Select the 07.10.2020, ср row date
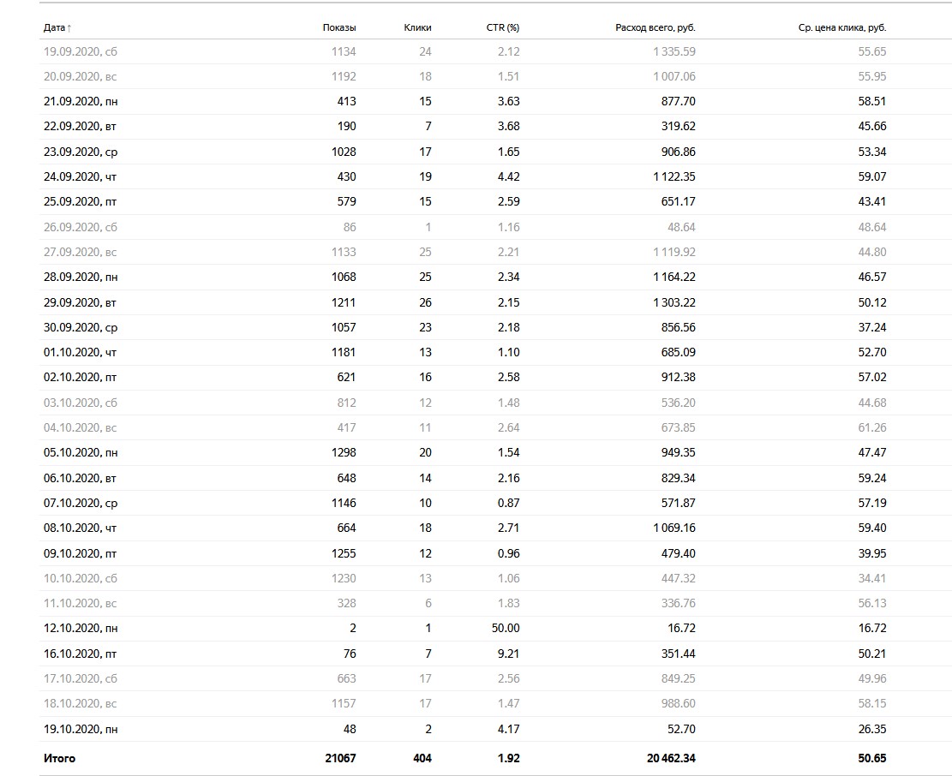Screen dimensions: 952x776 81,503
